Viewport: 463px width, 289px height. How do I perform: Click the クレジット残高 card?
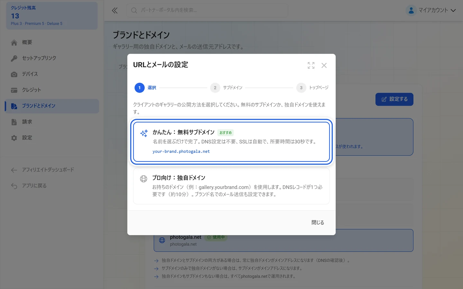(x=52, y=16)
